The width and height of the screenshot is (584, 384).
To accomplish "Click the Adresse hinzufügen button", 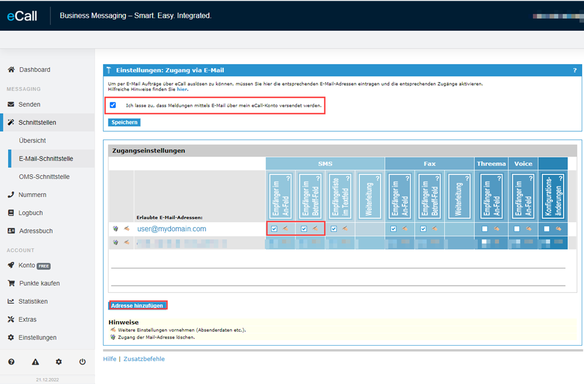I will 137,306.
